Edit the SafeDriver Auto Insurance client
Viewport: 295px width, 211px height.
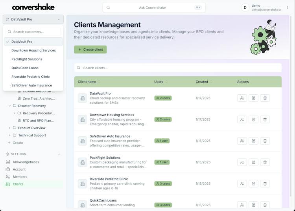click(x=253, y=141)
